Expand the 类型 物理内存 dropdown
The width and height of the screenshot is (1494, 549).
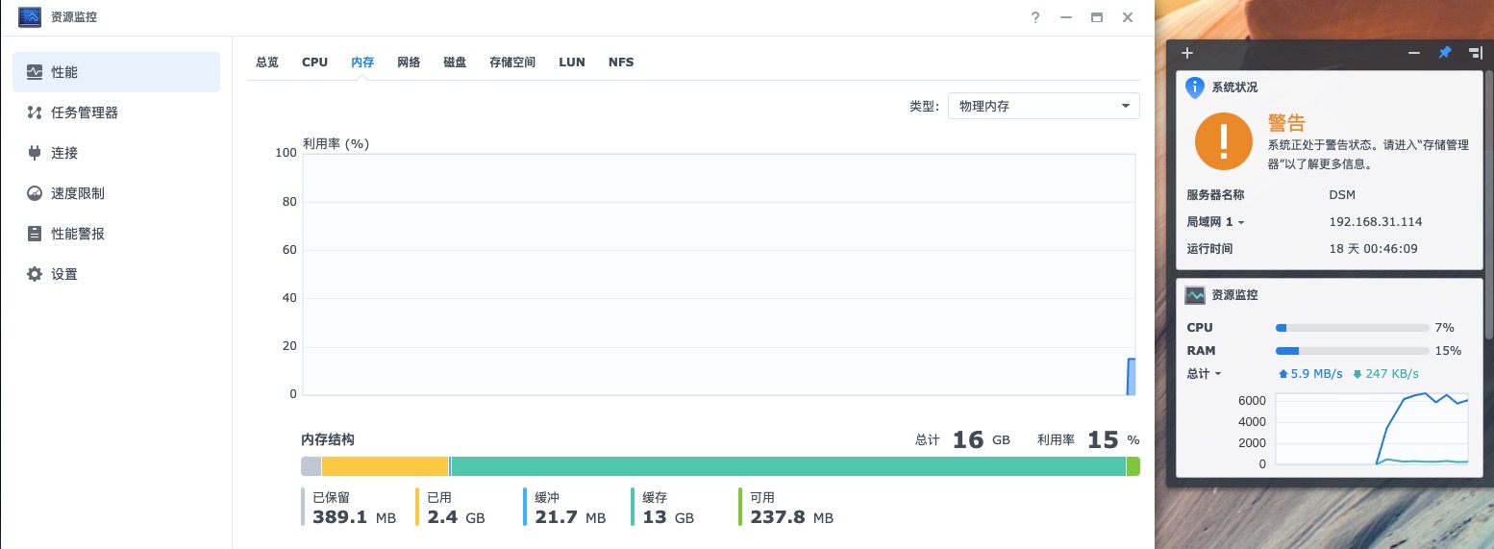1044,106
